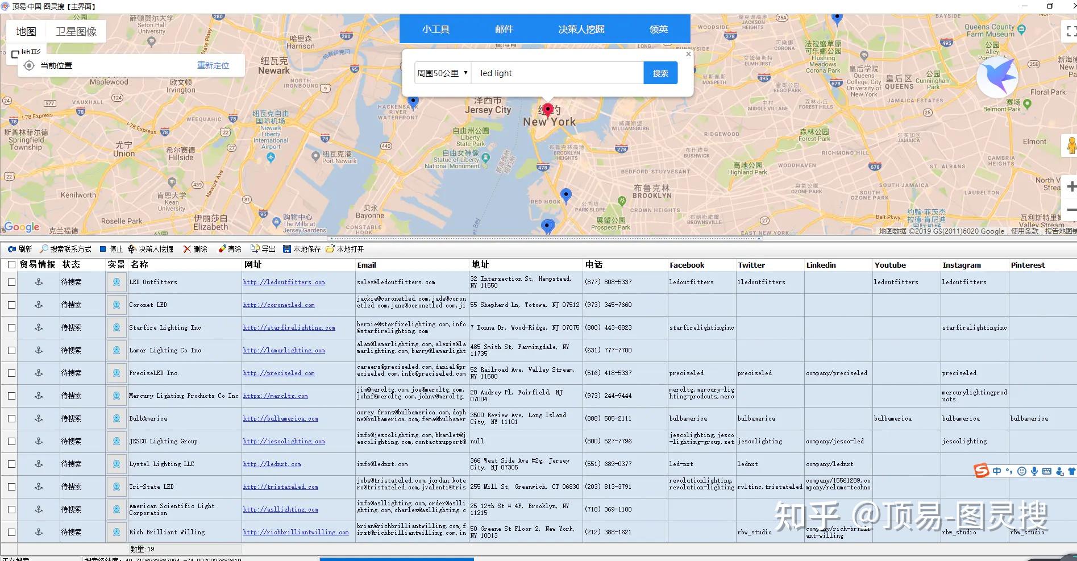
Task: Open 决策人挖掘 in the lower toolbar
Action: click(151, 249)
